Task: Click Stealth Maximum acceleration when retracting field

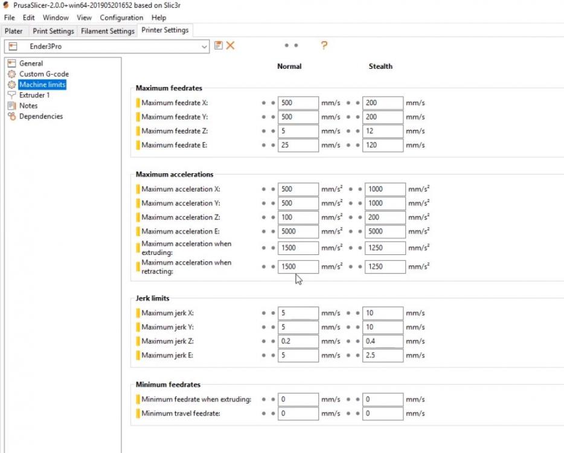Action: tap(385, 266)
